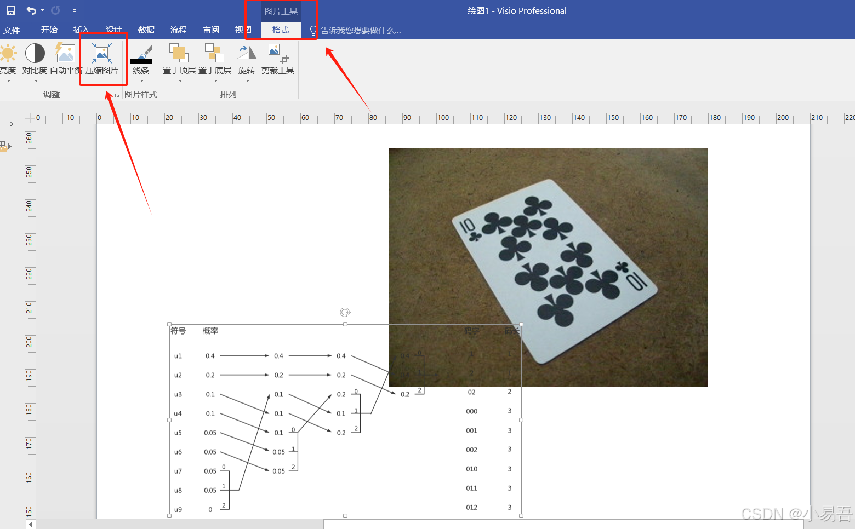Customize the quick access toolbar dropdown
Screen dimensions: 855x529
pos(75,10)
